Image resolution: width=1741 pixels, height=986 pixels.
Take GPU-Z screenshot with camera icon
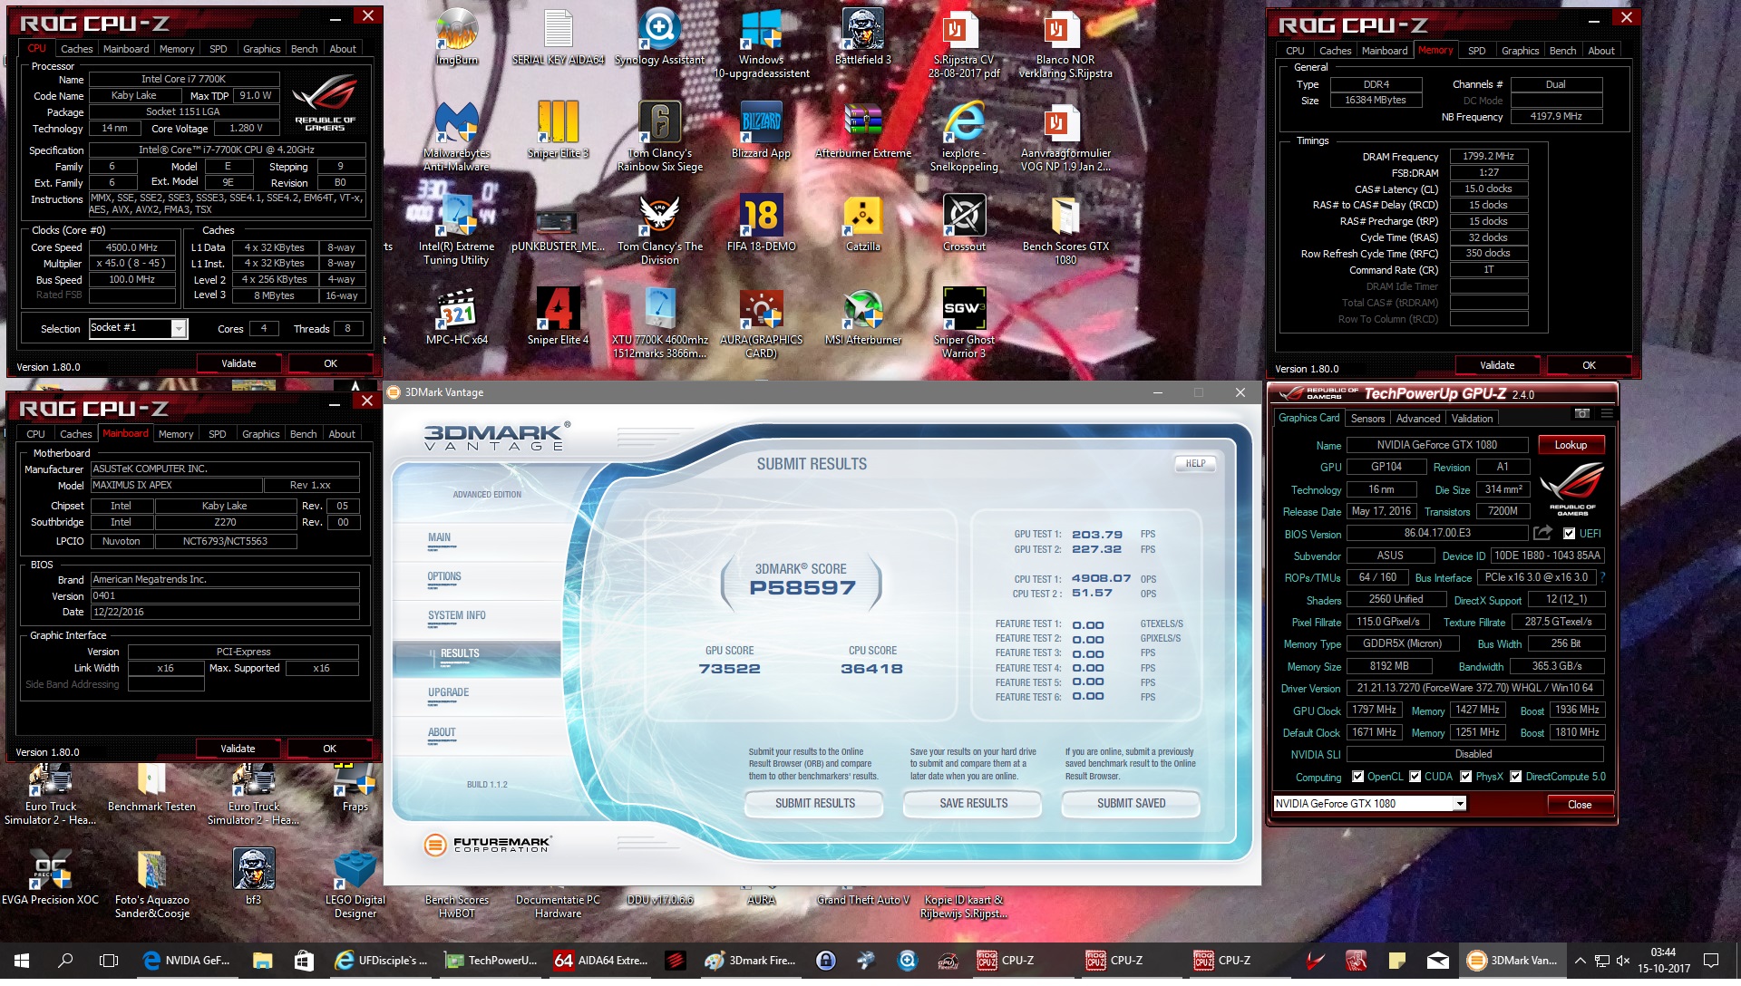tap(1582, 413)
